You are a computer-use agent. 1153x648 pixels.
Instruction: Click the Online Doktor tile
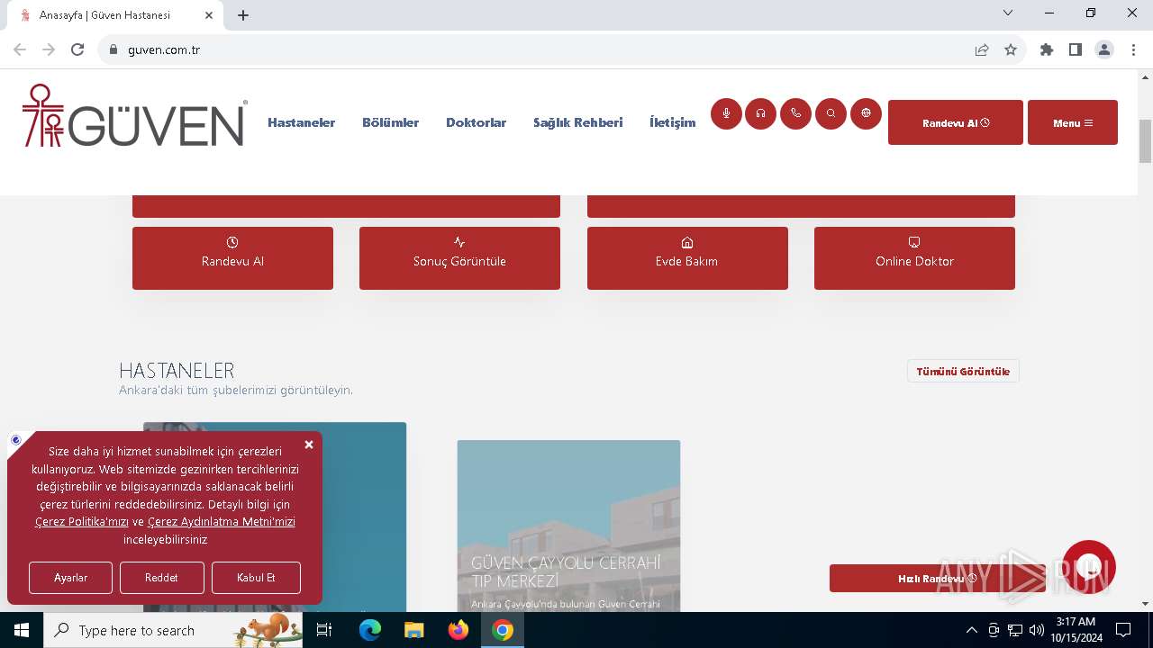[x=914, y=258]
